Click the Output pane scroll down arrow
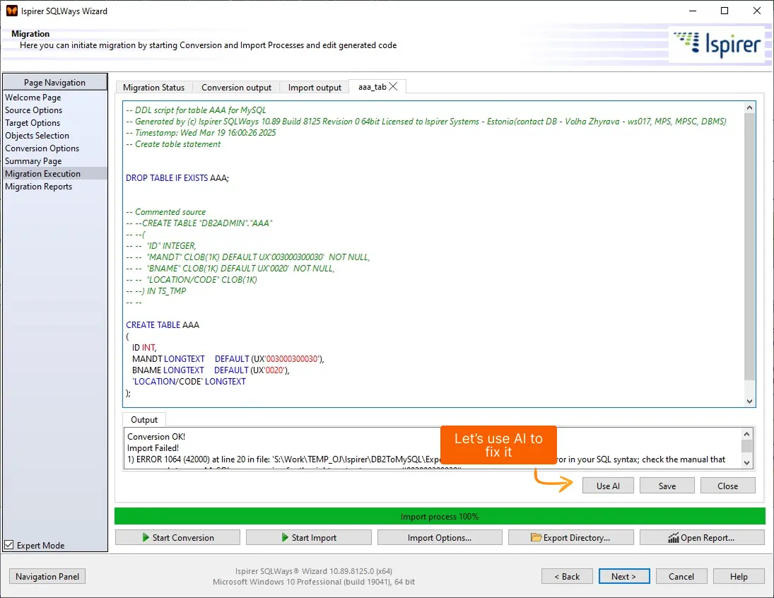The height and width of the screenshot is (598, 774). (x=746, y=463)
